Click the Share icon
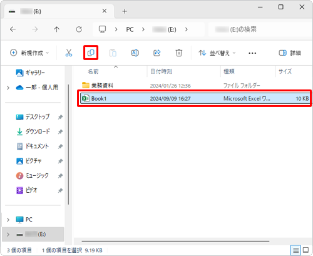The height and width of the screenshot is (256, 313). click(x=157, y=53)
